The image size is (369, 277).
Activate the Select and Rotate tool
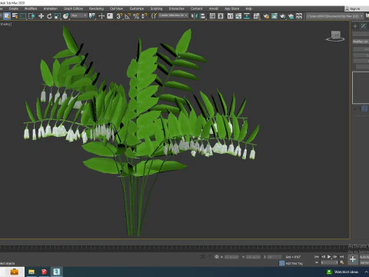click(49, 16)
